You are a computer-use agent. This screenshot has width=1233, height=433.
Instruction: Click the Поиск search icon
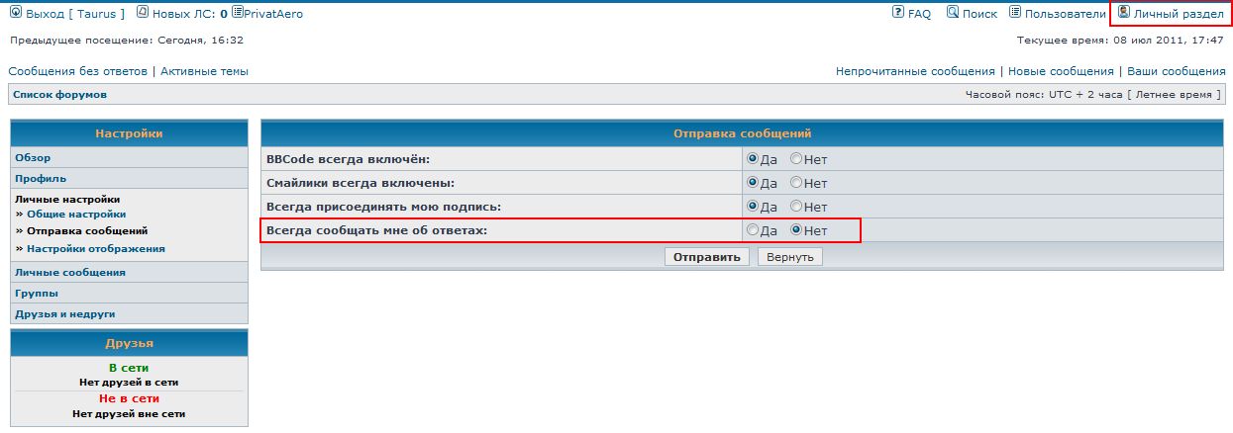953,13
